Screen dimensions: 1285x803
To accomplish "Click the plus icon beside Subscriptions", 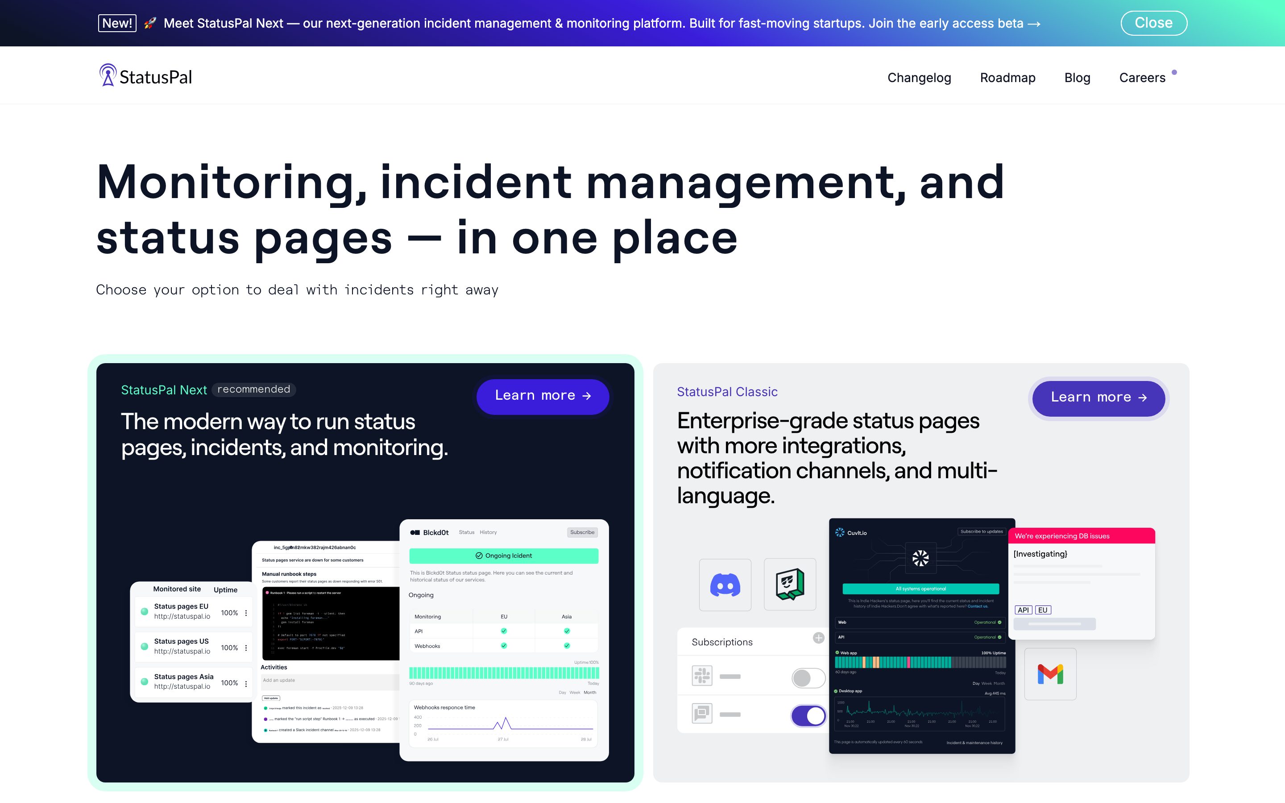I will (818, 638).
